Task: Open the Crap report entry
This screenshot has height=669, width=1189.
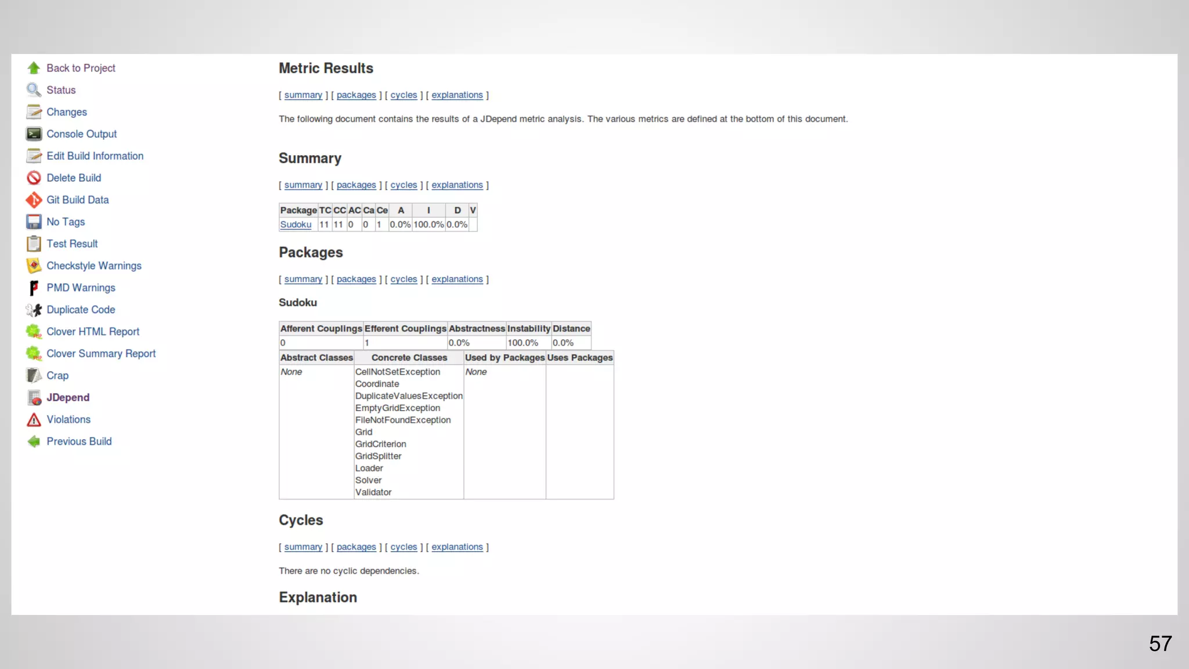Action: tap(57, 375)
